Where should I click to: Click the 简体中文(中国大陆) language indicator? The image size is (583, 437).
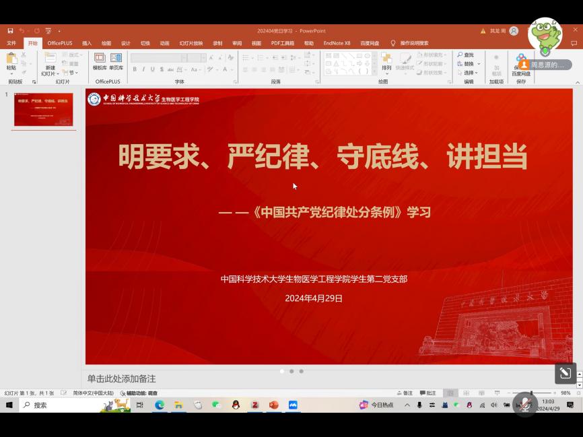(94, 393)
